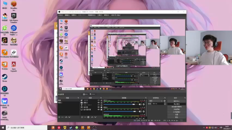Image resolution: width=232 pixels, height=130 pixels.
Task: Click the 滤镜 filters button above the docks
Action: point(92,94)
